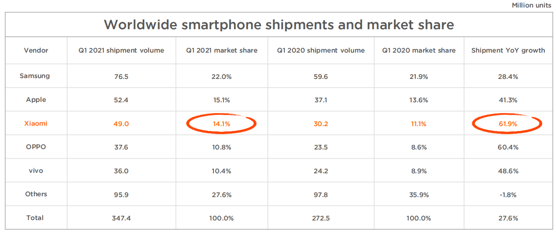This screenshot has width=556, height=233.
Task: Click the Vendor column header
Action: pos(36,50)
